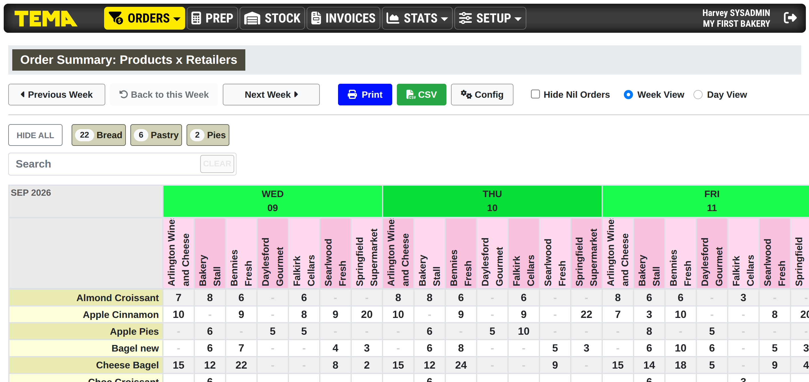Click the Previous Week button
Image resolution: width=809 pixels, height=382 pixels.
click(56, 94)
